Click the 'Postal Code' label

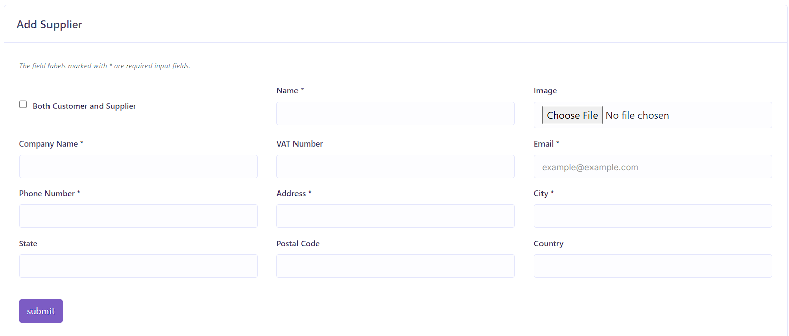coord(298,244)
